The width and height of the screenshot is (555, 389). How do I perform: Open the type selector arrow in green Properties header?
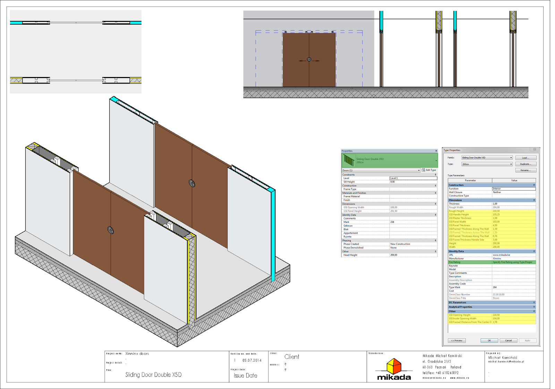pos(436,160)
